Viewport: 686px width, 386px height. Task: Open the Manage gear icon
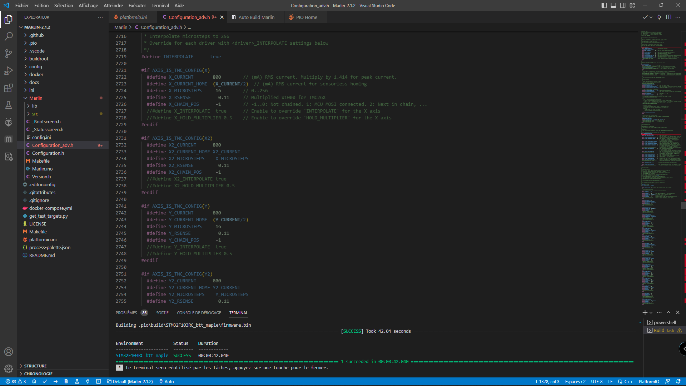[x=9, y=369]
